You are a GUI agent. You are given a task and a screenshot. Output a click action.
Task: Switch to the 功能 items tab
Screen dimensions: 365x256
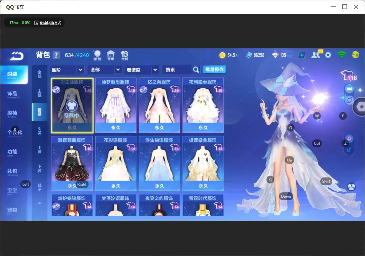pyautogui.click(x=12, y=152)
